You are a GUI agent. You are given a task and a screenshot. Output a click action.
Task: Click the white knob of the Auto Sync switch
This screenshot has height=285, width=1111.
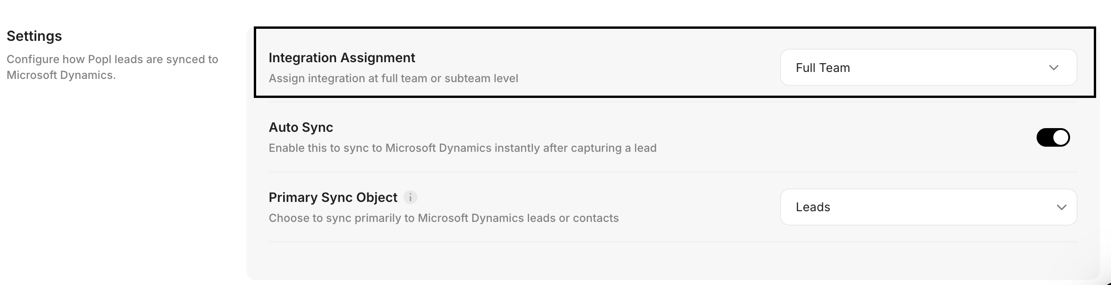(x=1060, y=137)
